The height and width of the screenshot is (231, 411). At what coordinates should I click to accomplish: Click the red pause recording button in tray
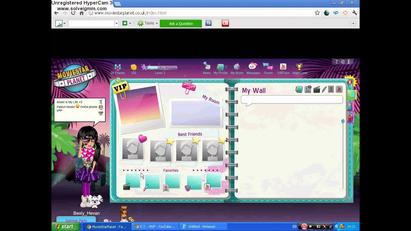[304, 227]
